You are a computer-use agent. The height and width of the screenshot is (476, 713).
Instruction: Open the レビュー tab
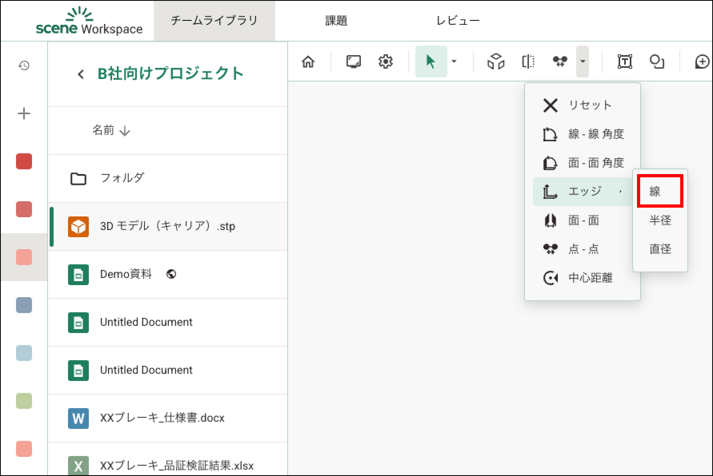(x=458, y=21)
